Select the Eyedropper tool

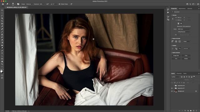click(x=2, y=26)
